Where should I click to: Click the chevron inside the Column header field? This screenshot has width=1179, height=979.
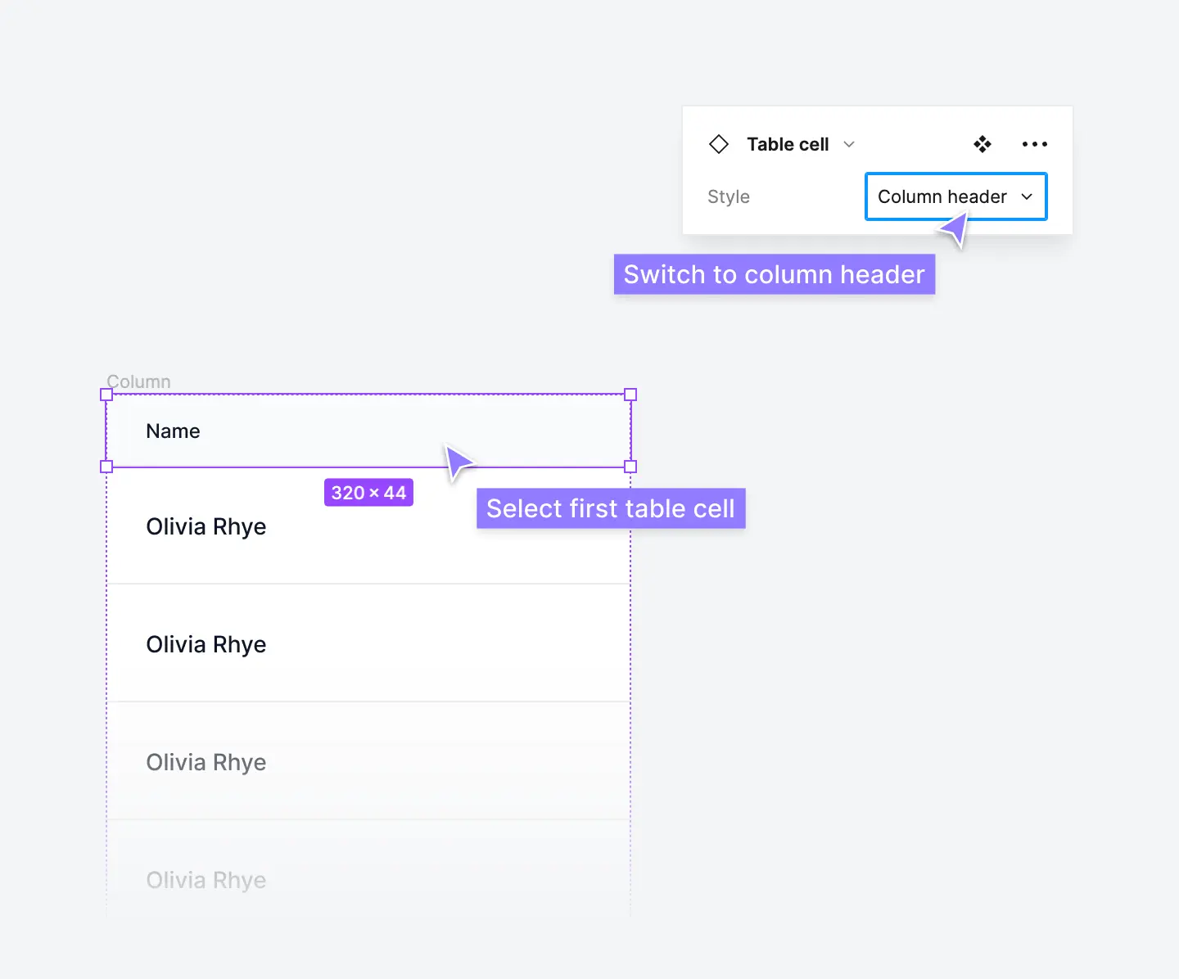point(1027,196)
